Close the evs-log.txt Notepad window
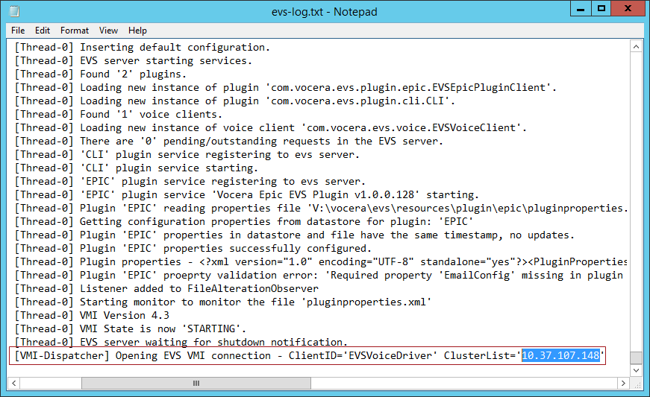The width and height of the screenshot is (650, 397). [x=625, y=9]
